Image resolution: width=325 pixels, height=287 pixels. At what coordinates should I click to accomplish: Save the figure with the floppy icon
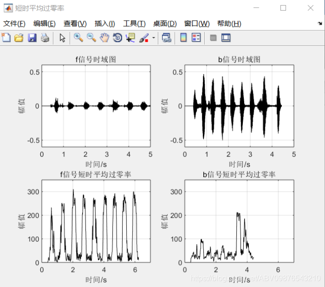coord(32,38)
